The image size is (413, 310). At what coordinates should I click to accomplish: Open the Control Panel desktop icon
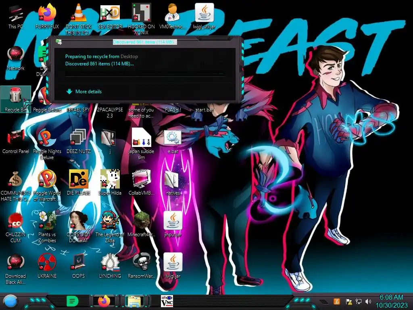16,141
